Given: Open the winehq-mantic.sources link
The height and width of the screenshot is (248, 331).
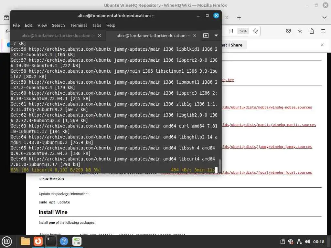Looking at the screenshot, I should point(269,125).
